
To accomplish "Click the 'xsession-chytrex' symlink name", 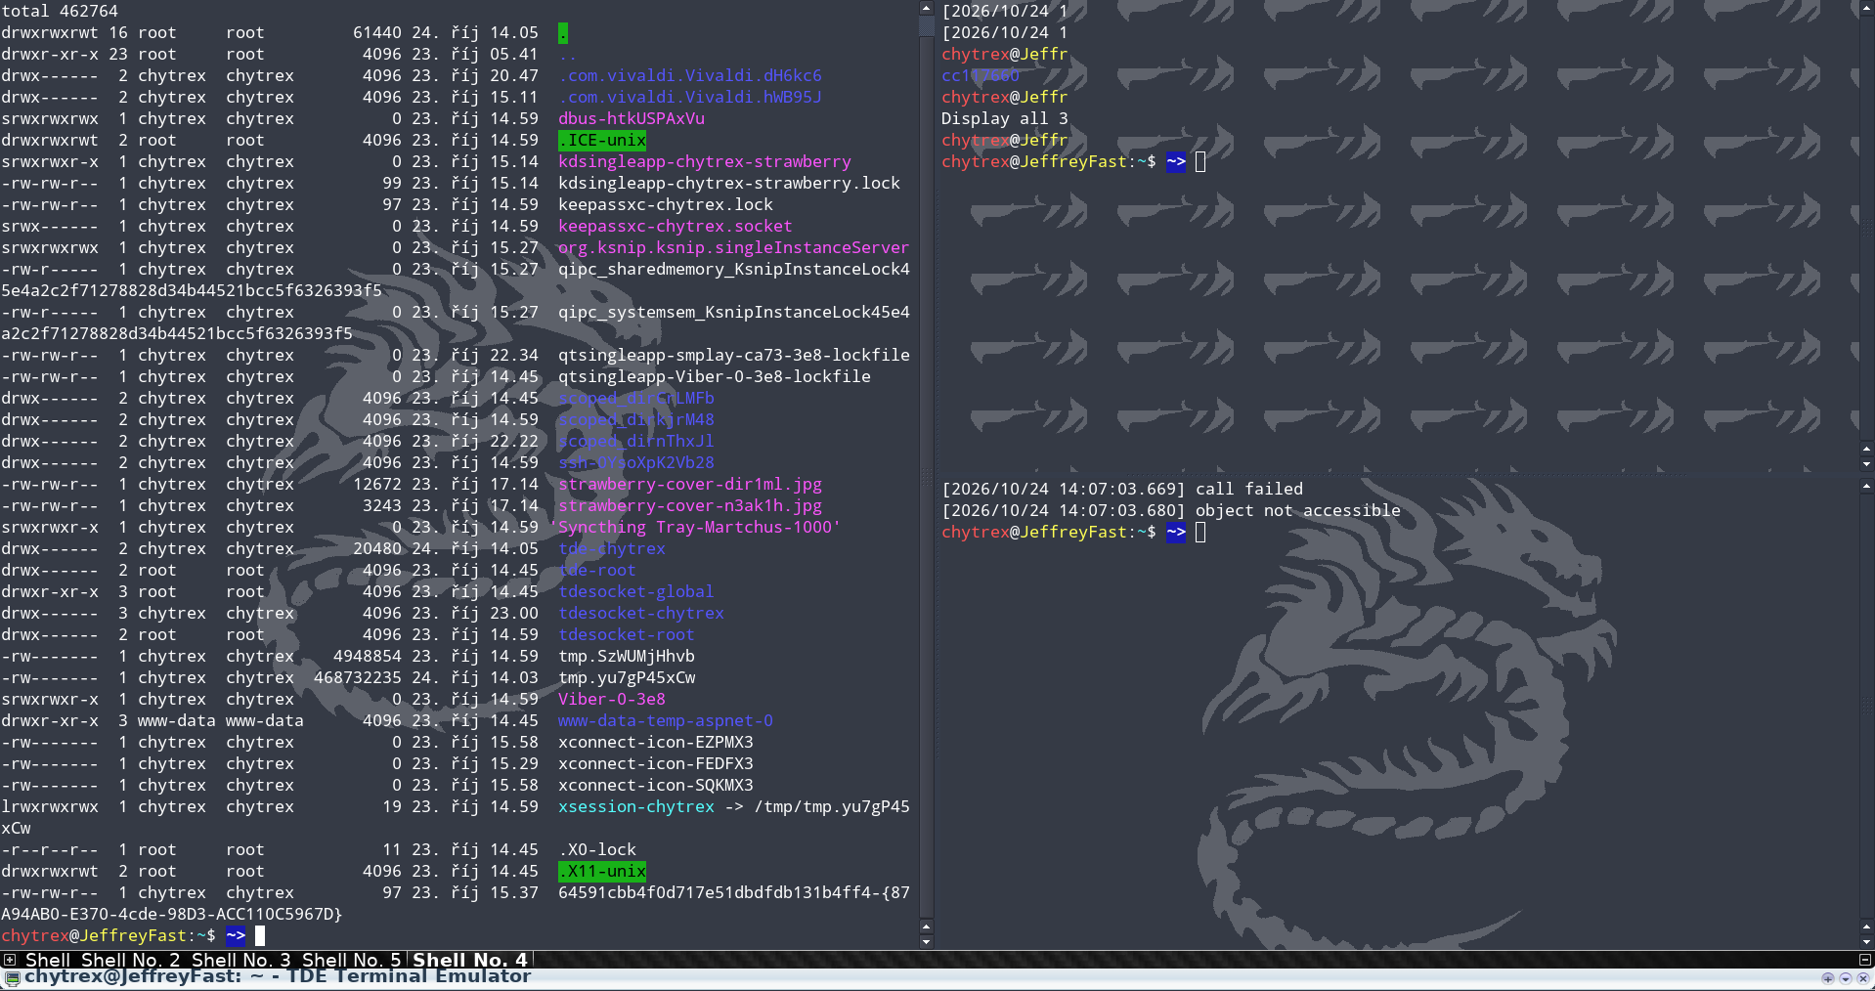I will point(636,806).
